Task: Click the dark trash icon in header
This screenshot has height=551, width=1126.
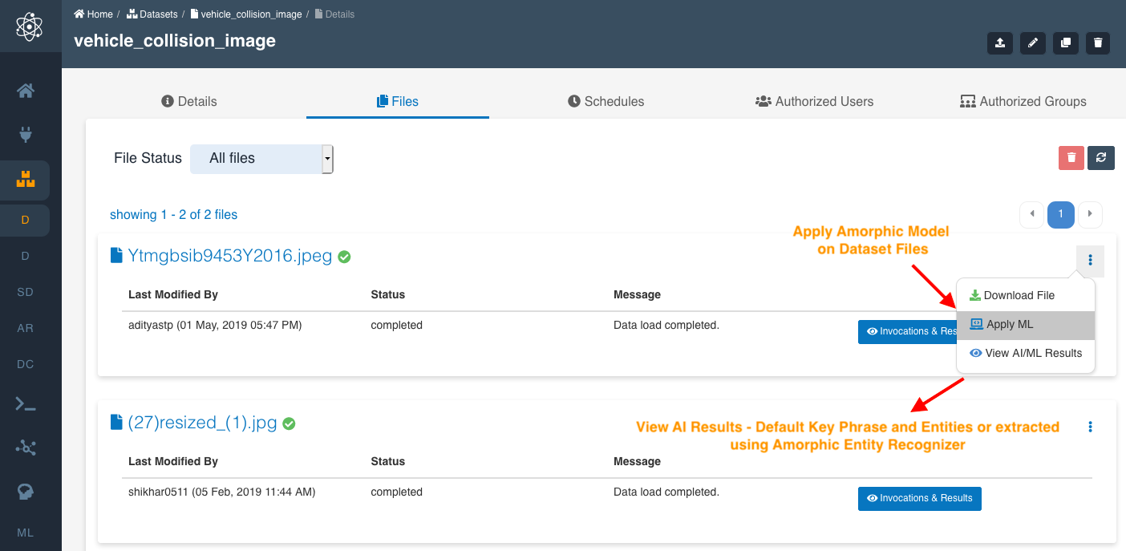Action: 1098,43
